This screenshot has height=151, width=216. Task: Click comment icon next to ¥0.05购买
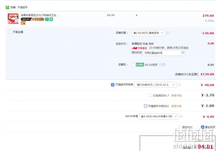pyautogui.click(x=160, y=64)
